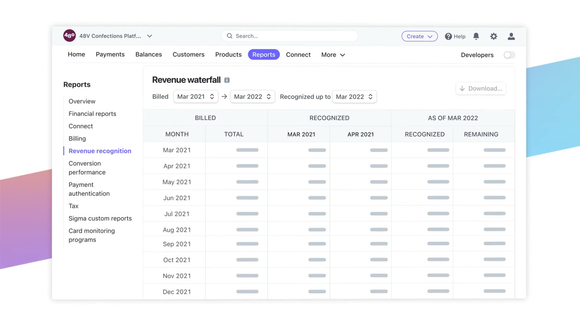This screenshot has height=326, width=580.
Task: Select the Apr 2021 row label
Action: coord(177,166)
